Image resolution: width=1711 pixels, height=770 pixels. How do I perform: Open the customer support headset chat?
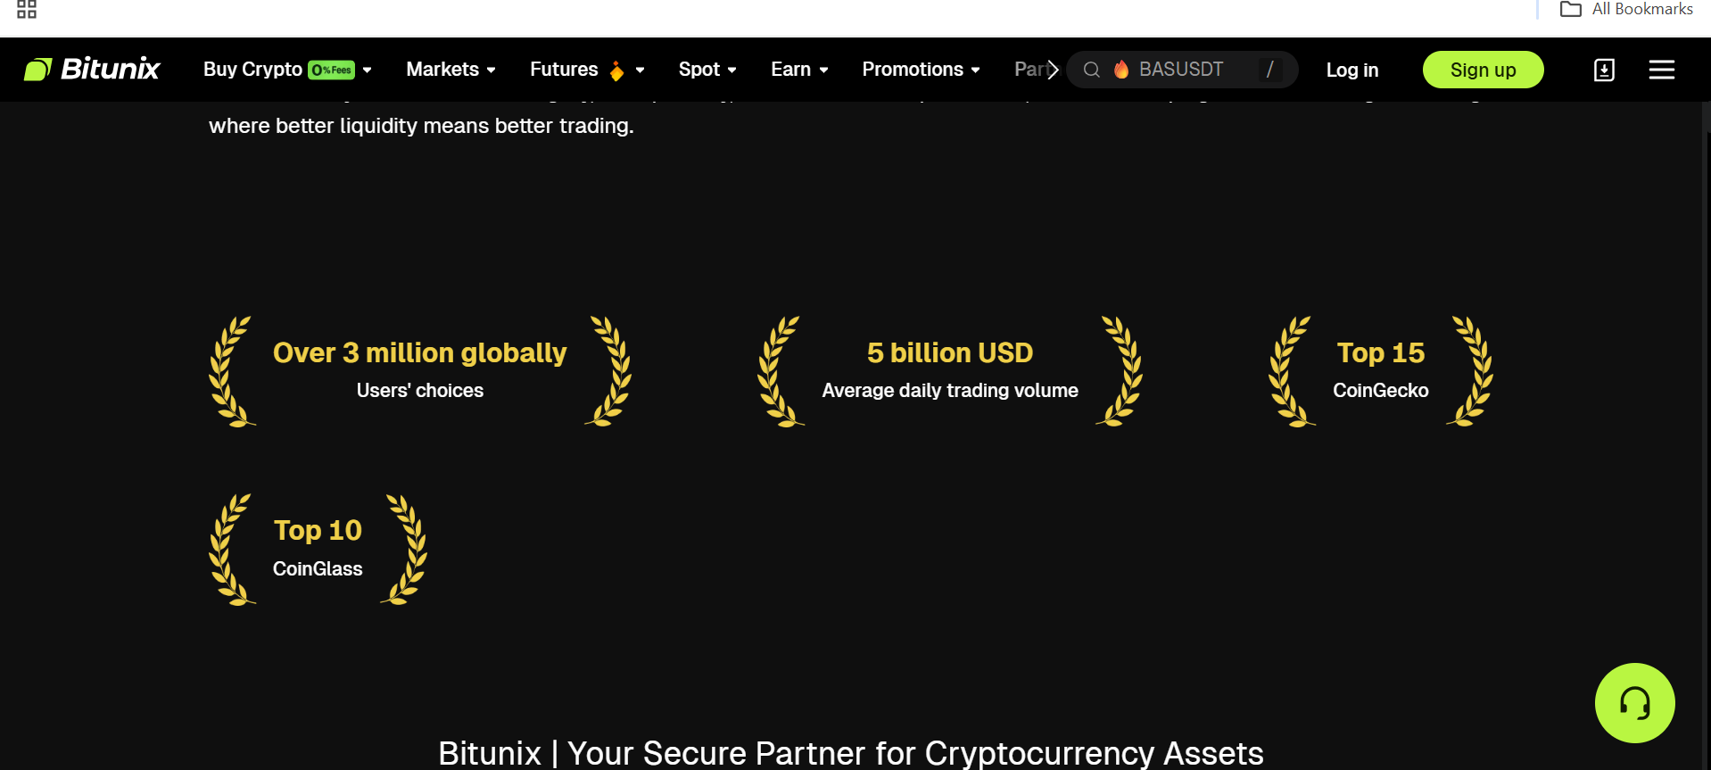1634,703
